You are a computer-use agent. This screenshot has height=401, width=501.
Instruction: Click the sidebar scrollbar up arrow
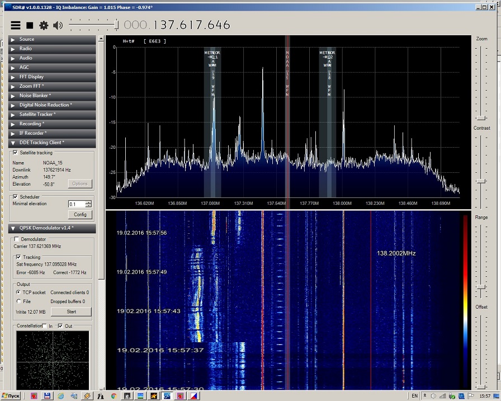[101, 39]
